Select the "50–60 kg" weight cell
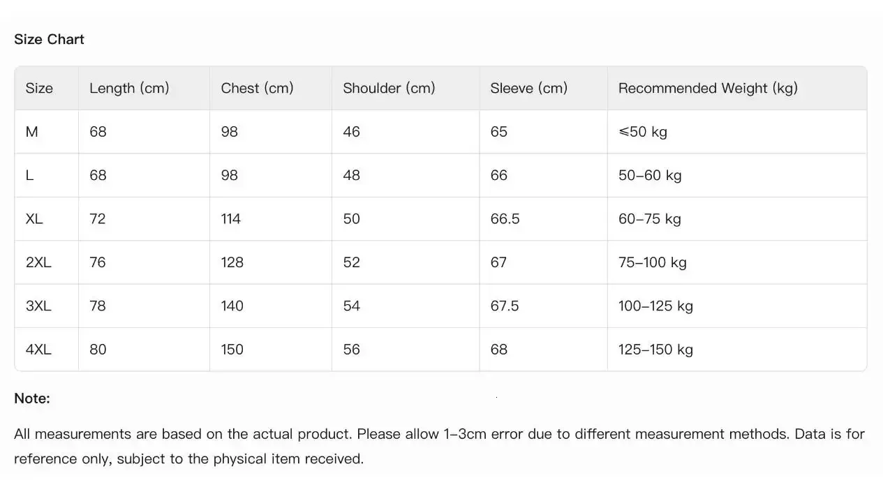 tap(649, 175)
